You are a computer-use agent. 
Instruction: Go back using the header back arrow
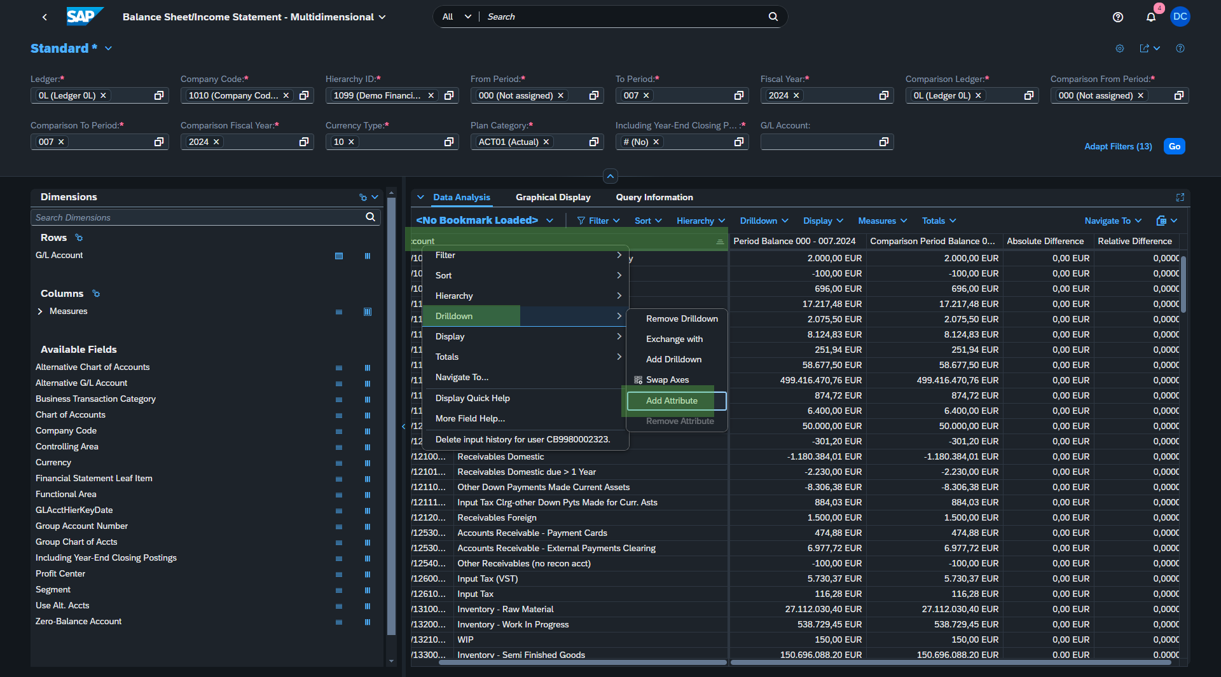tap(45, 17)
